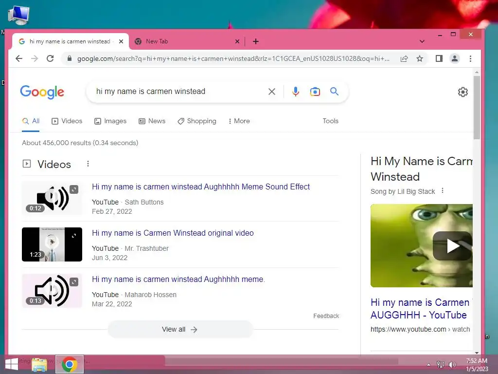Open the Chrome profile avatar menu

click(455, 58)
